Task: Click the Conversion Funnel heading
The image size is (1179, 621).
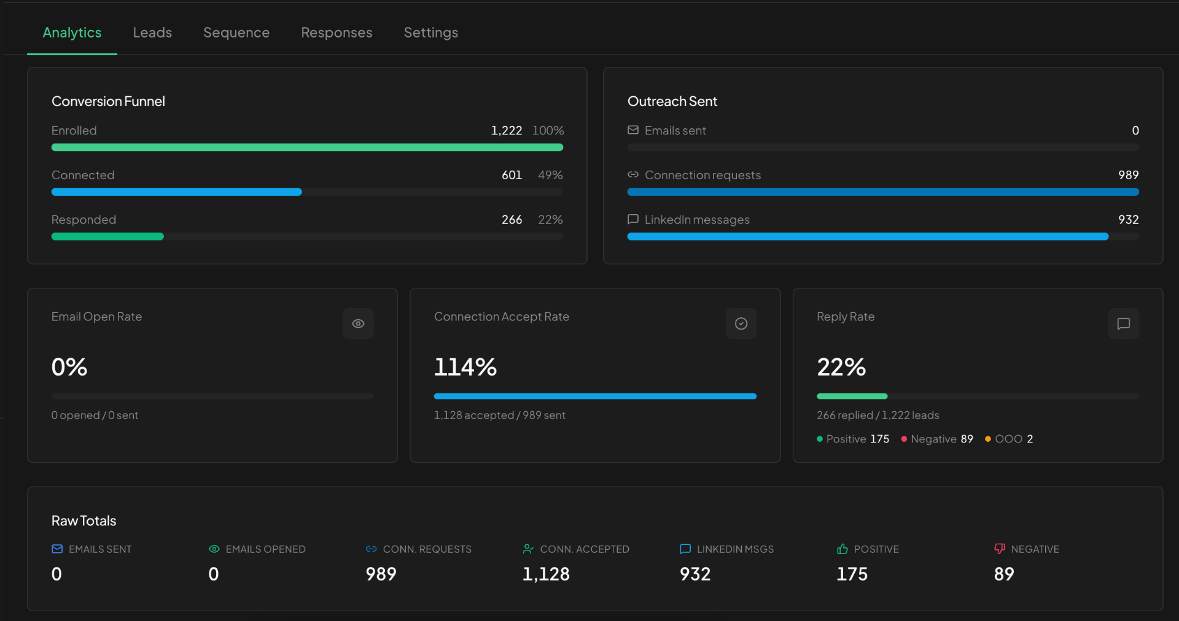Action: (109, 101)
